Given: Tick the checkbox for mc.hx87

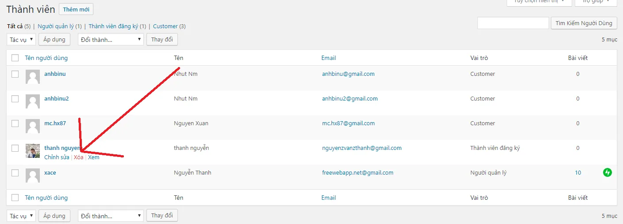Looking at the screenshot, I should (x=15, y=123).
